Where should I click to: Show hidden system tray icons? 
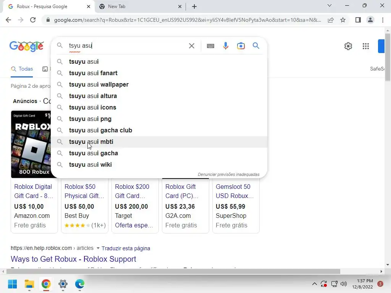(x=315, y=284)
